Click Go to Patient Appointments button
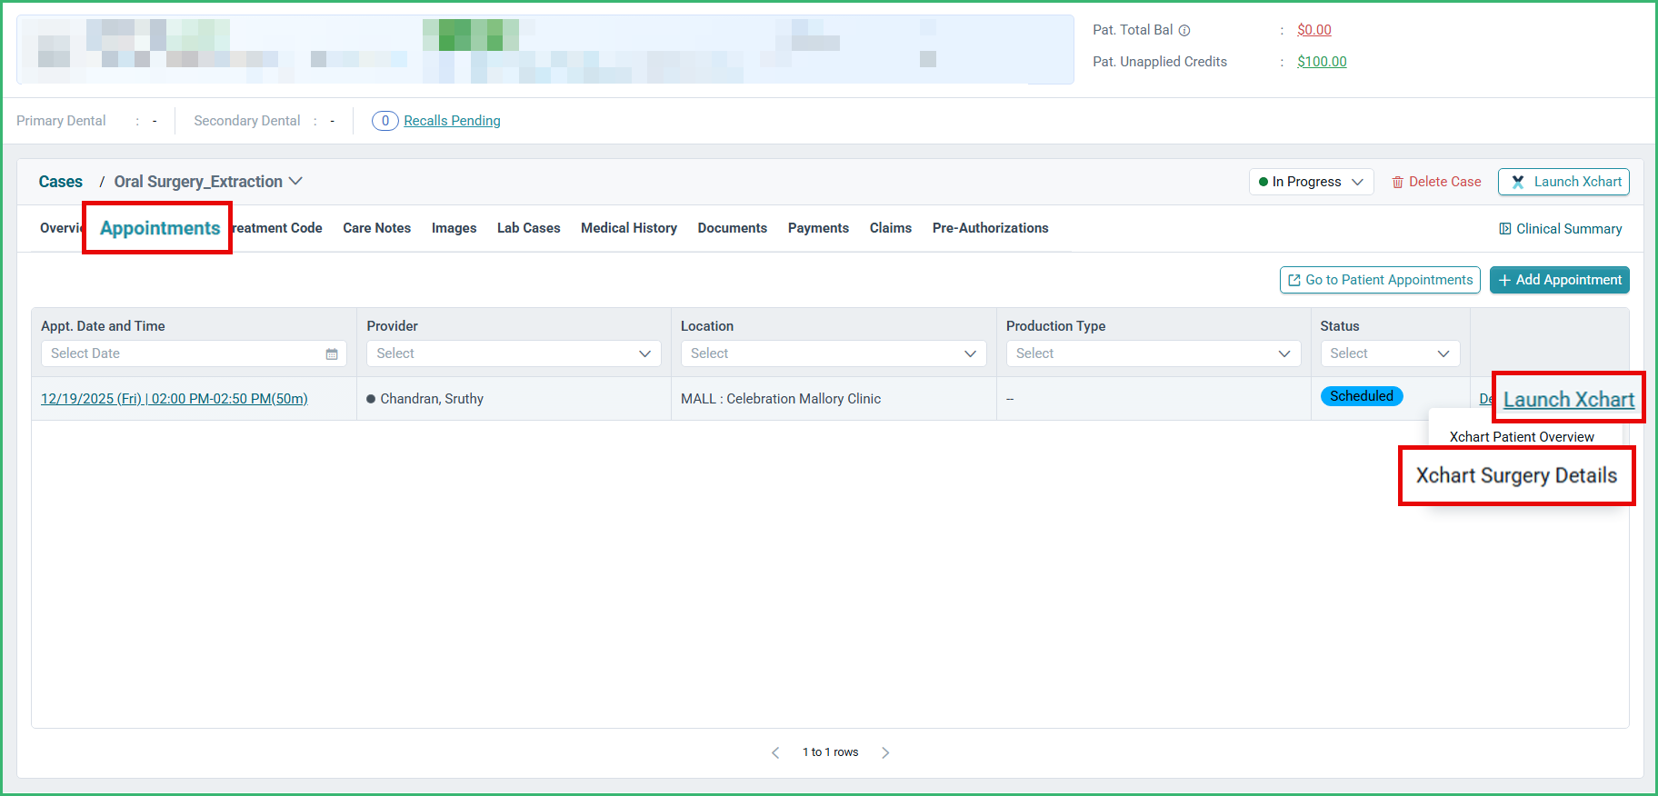 coord(1380,280)
